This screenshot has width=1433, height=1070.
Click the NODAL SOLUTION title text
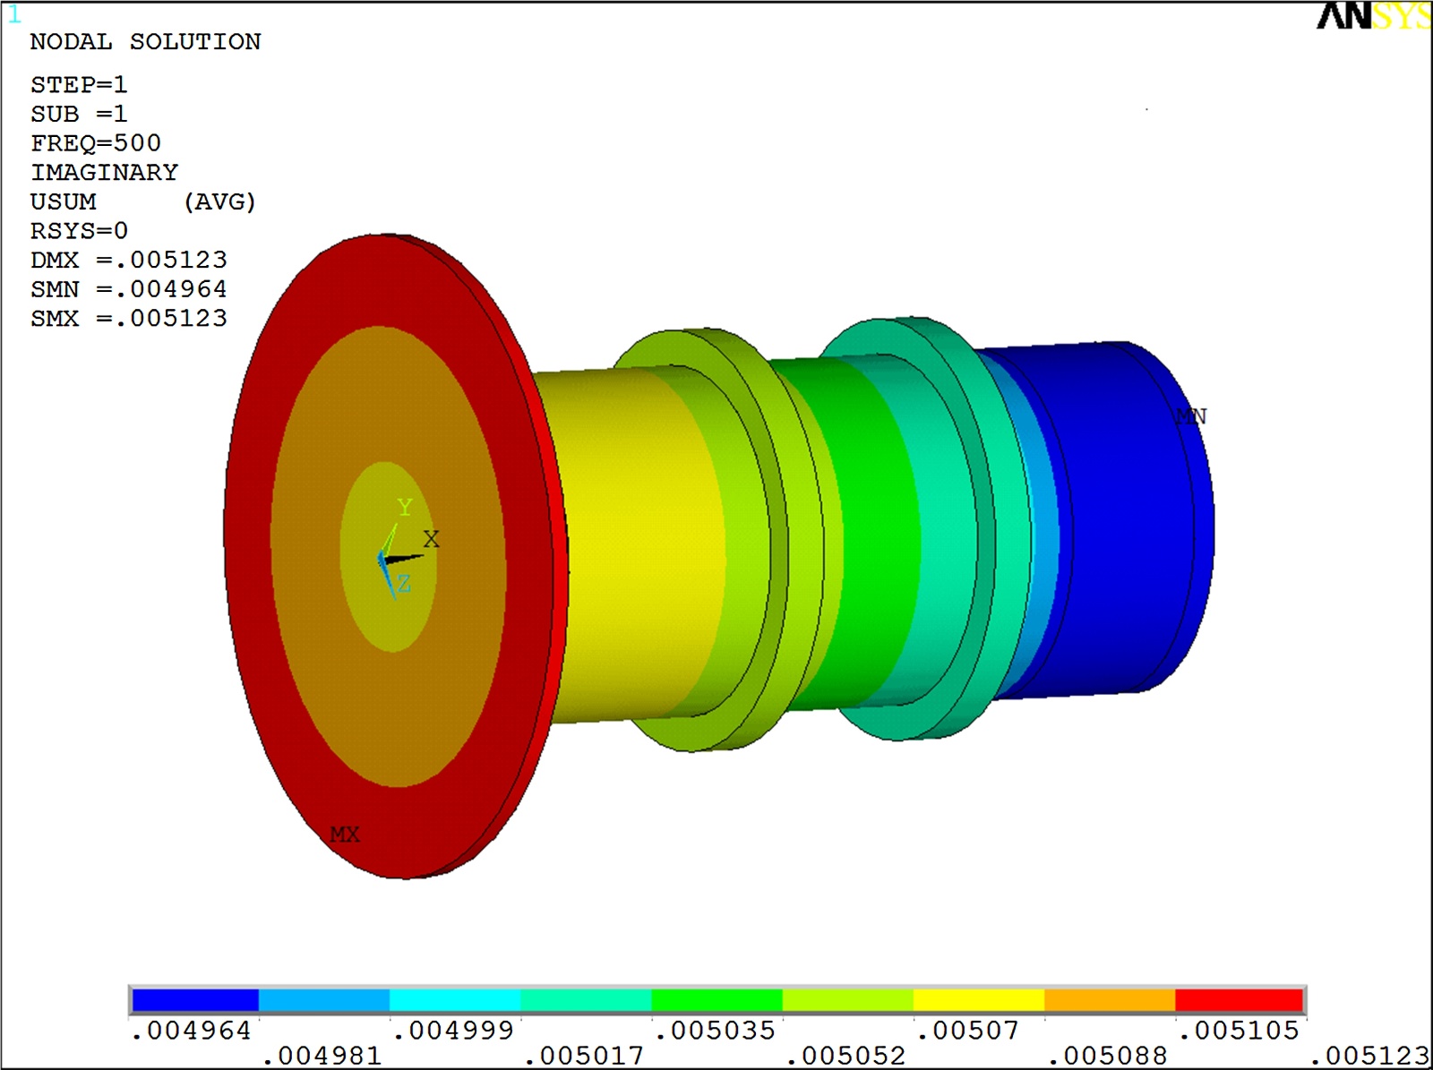(x=145, y=42)
